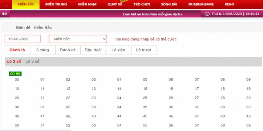Select lottery number 19

248,89
